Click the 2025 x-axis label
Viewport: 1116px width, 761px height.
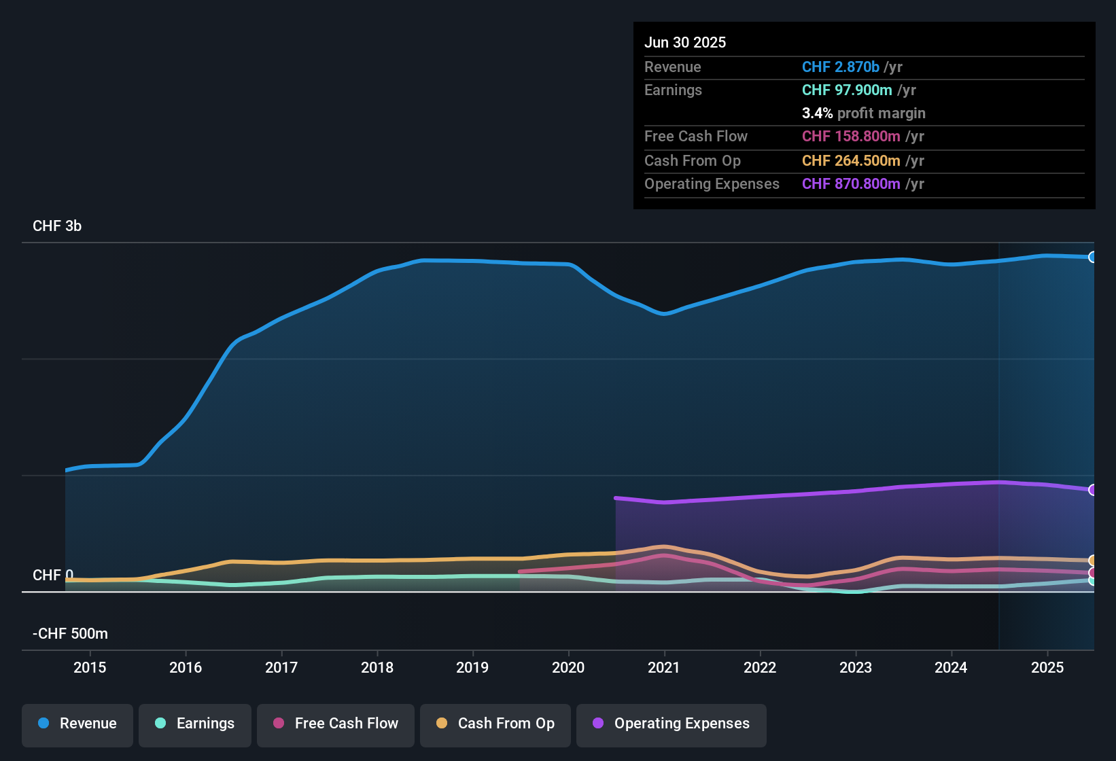pos(1047,667)
